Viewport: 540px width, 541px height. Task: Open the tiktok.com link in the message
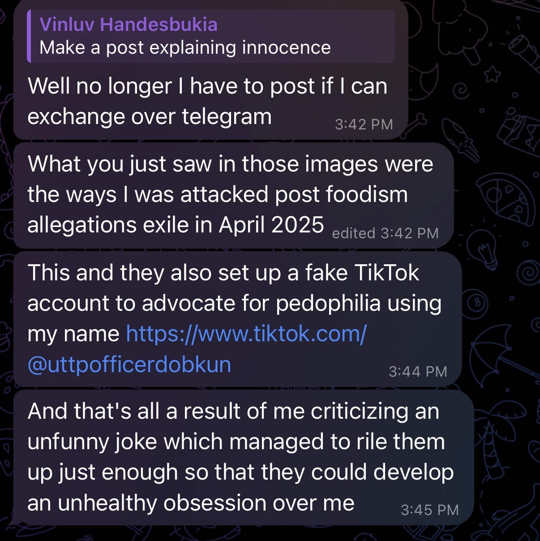pyautogui.click(x=246, y=334)
